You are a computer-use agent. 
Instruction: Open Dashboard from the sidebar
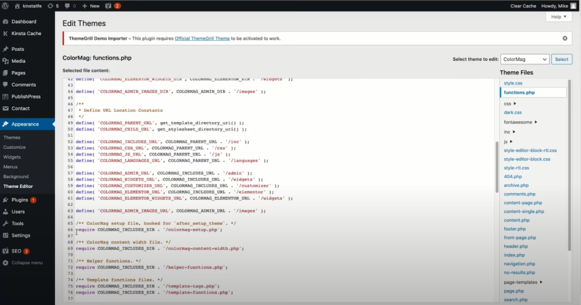[x=23, y=22]
